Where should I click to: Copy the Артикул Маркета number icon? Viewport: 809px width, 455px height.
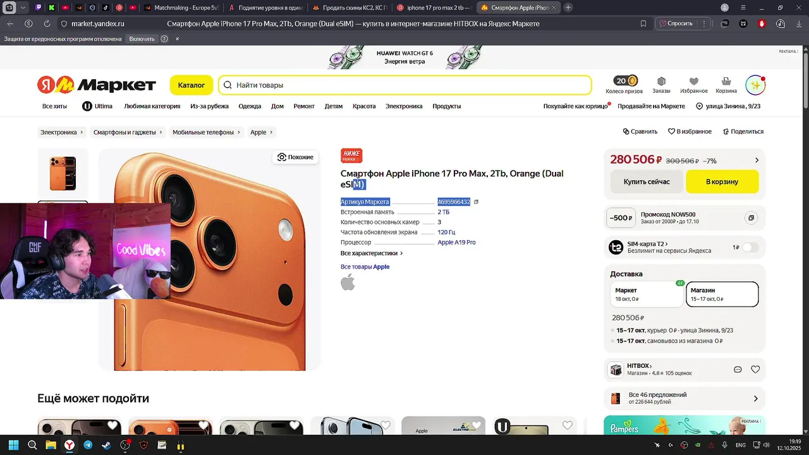[x=476, y=202]
